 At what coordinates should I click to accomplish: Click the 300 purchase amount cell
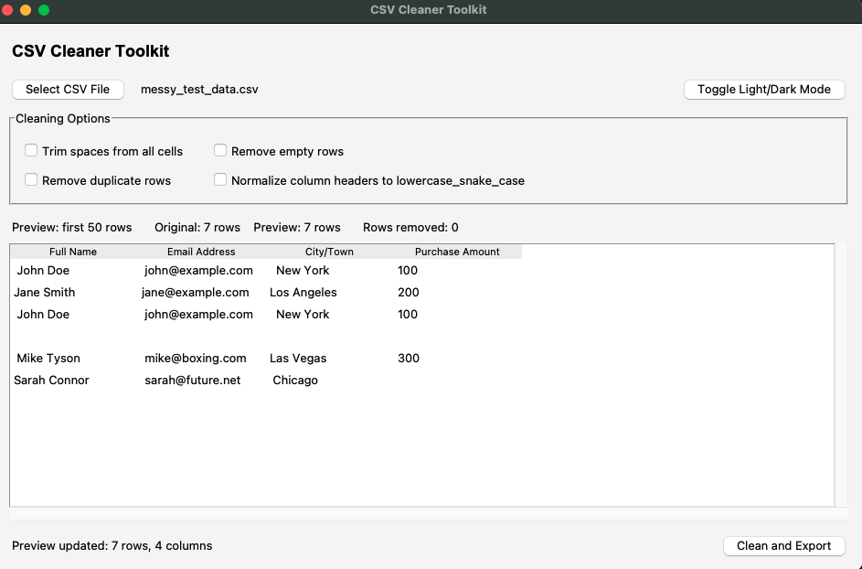click(x=409, y=359)
